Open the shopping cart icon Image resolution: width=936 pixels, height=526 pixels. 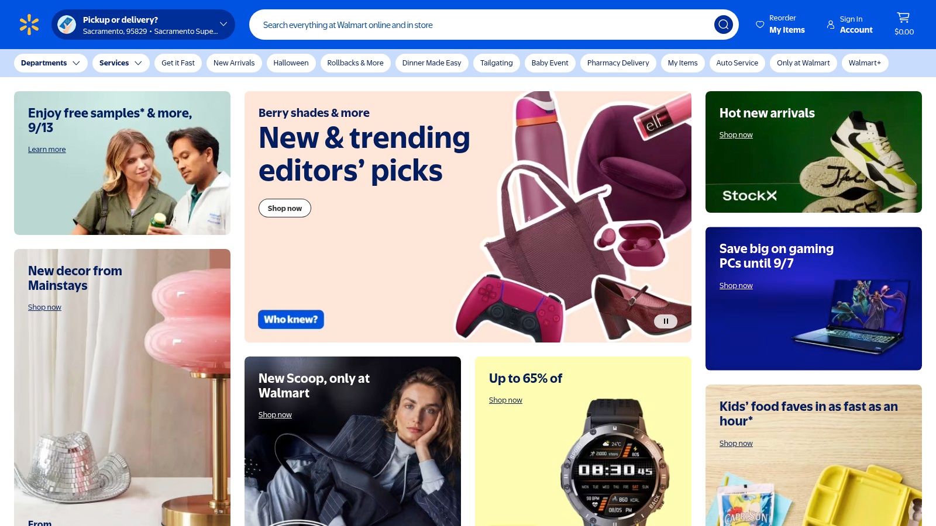click(903, 18)
